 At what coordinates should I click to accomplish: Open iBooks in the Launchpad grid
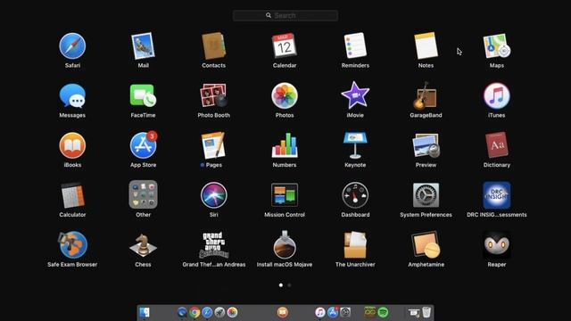pos(72,146)
